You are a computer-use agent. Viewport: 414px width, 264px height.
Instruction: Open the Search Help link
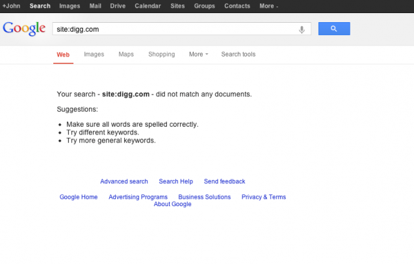176,181
